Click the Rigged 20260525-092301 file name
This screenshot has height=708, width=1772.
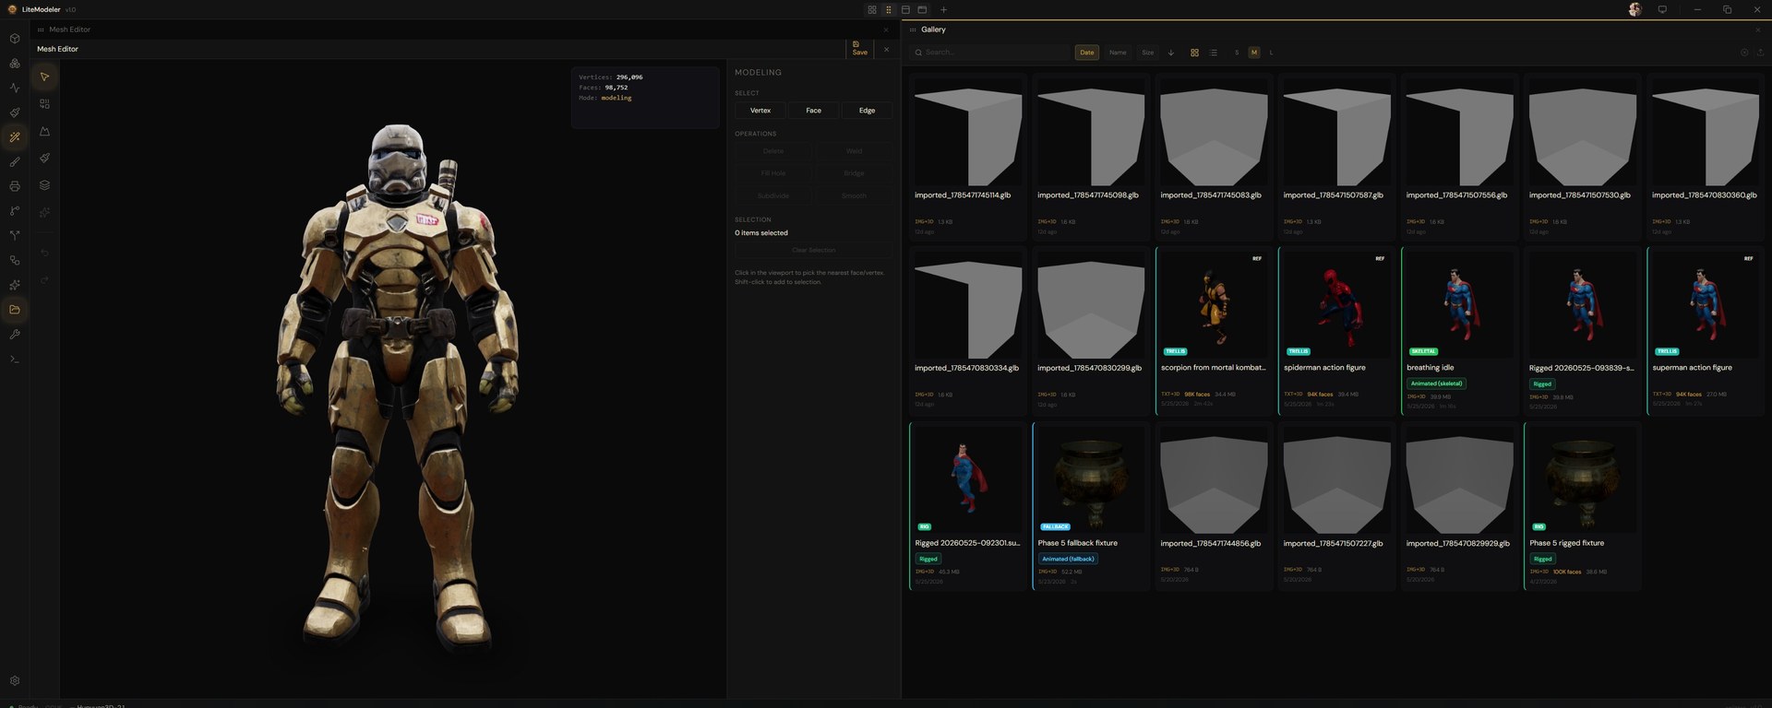click(x=967, y=543)
